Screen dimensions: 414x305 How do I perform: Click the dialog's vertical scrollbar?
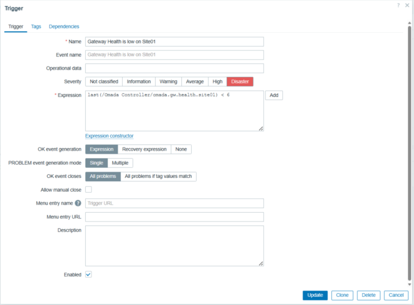point(409,151)
